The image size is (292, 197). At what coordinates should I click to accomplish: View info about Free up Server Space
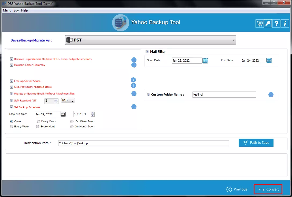(133, 80)
